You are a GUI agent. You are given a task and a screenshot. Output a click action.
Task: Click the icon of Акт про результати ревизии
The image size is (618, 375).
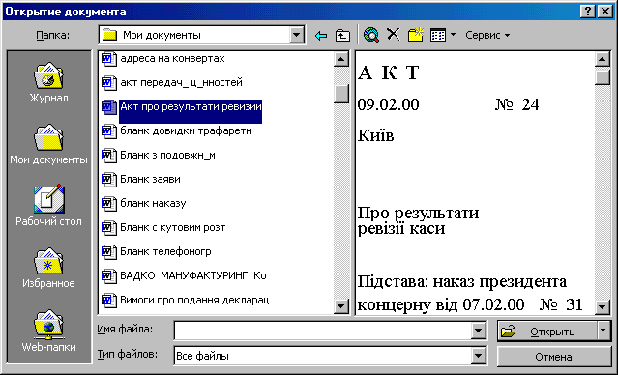pyautogui.click(x=109, y=106)
